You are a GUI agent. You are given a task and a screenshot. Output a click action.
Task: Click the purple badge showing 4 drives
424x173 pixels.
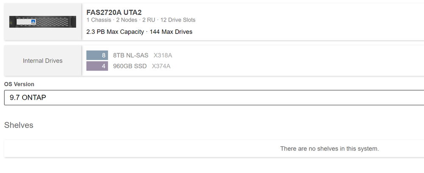click(97, 66)
